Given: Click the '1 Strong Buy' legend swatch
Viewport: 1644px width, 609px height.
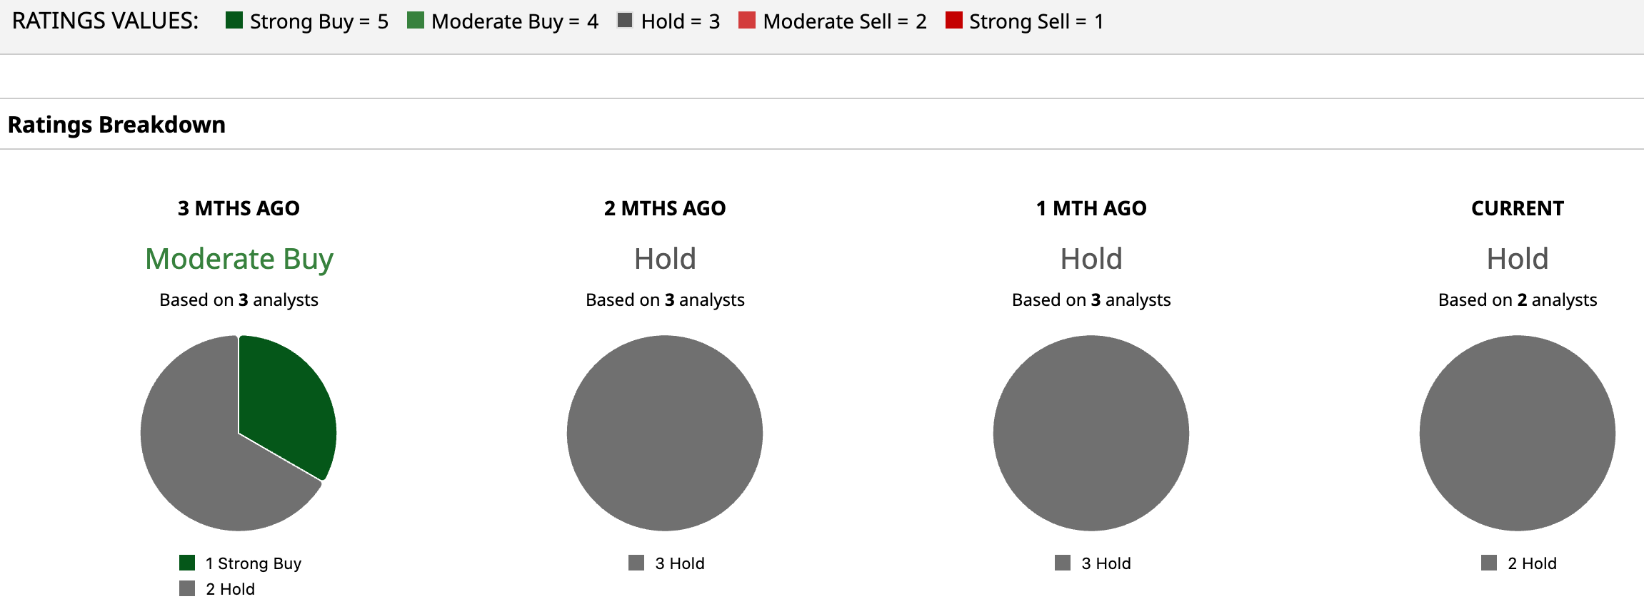Looking at the screenshot, I should pos(187,563).
